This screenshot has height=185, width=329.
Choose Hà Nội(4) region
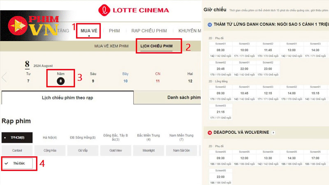[x=50, y=138]
